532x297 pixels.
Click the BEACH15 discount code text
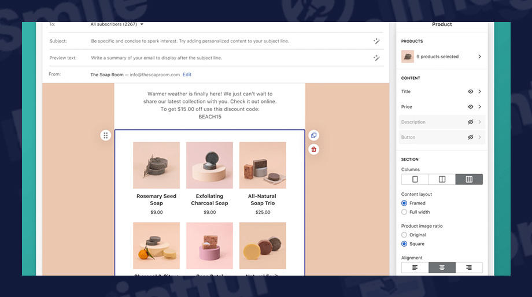point(210,117)
